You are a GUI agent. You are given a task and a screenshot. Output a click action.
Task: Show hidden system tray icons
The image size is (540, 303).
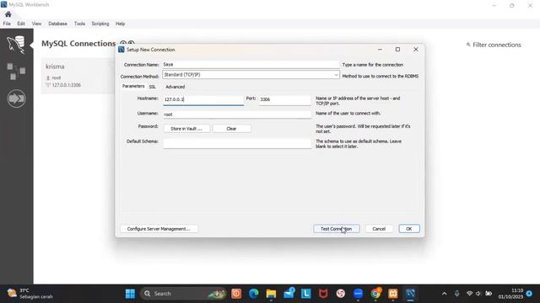445,294
